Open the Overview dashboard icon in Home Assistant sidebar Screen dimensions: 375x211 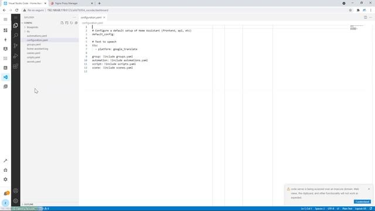5,30
